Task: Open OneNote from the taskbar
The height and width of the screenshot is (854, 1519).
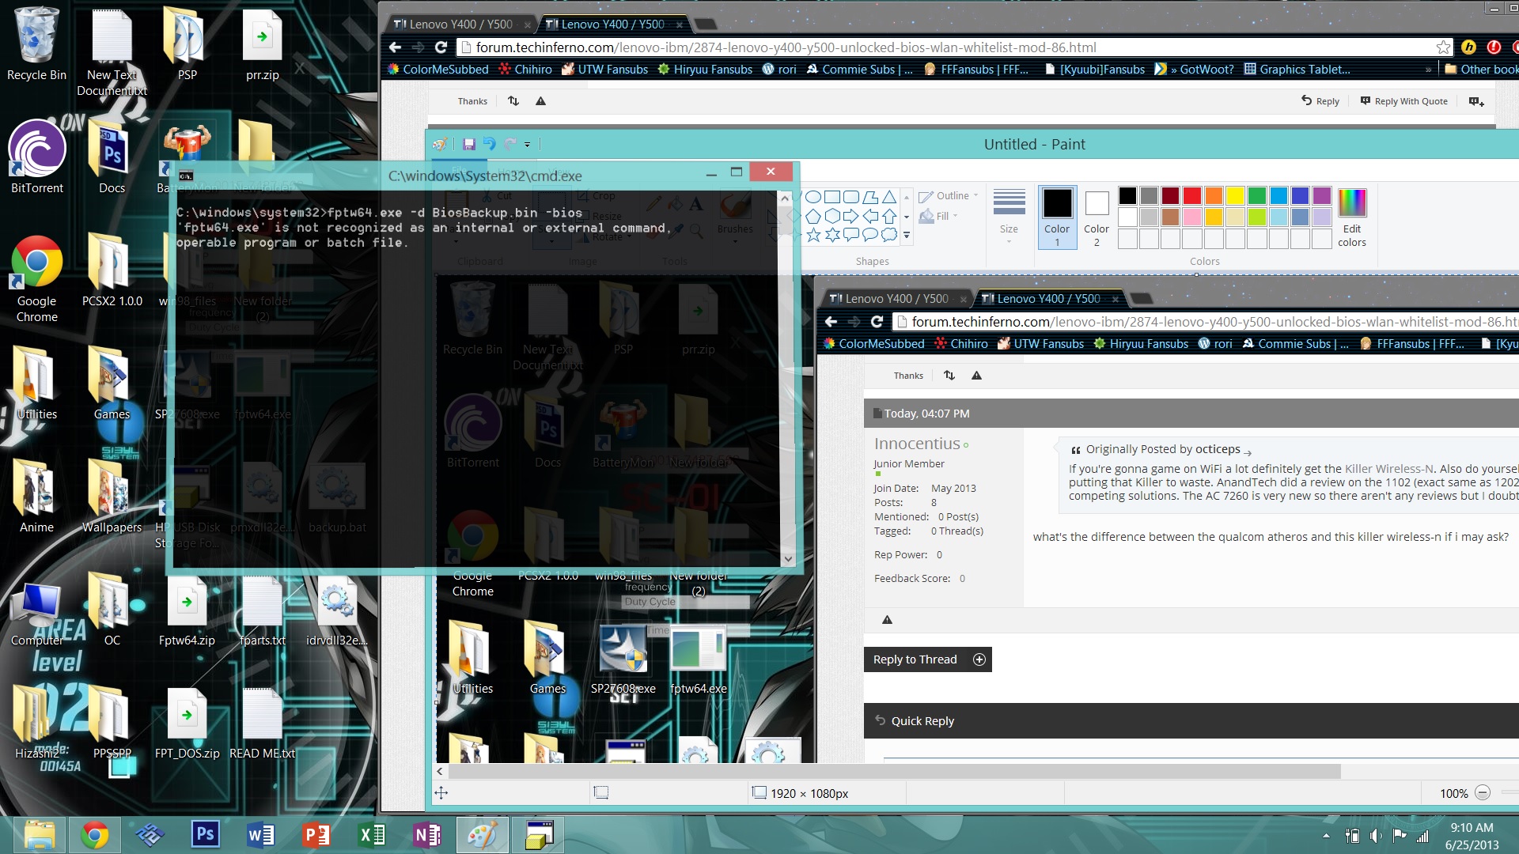Action: click(x=427, y=834)
